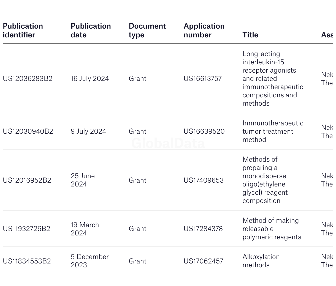The image size is (336, 286).
Task: Click application number US16639520
Action: coord(204,131)
